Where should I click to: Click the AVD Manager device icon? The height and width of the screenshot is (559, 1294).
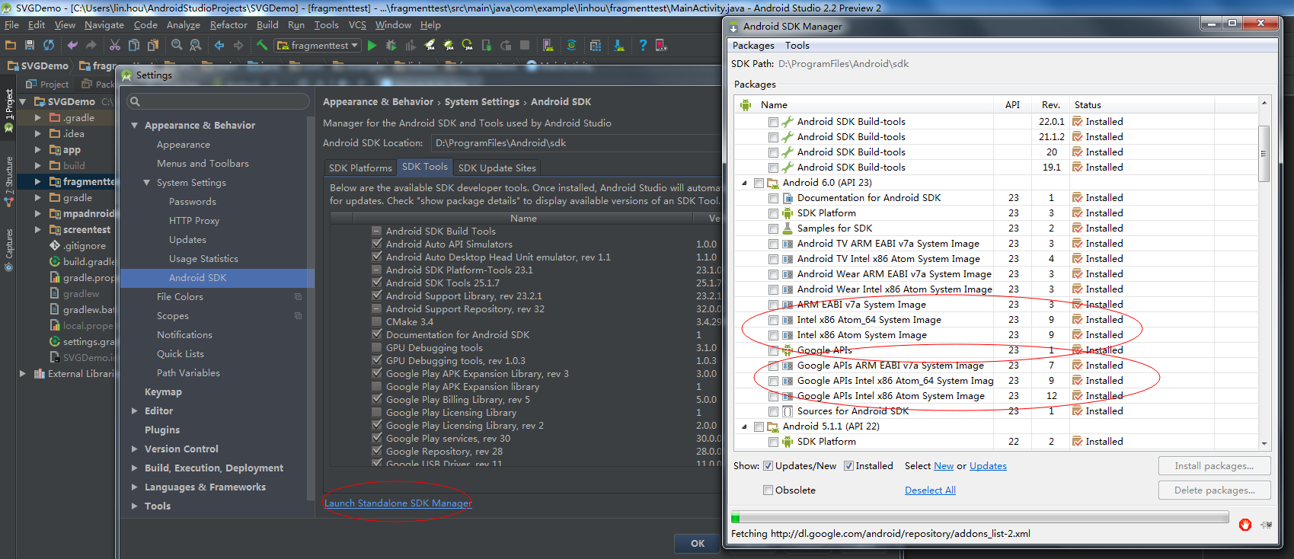point(548,45)
